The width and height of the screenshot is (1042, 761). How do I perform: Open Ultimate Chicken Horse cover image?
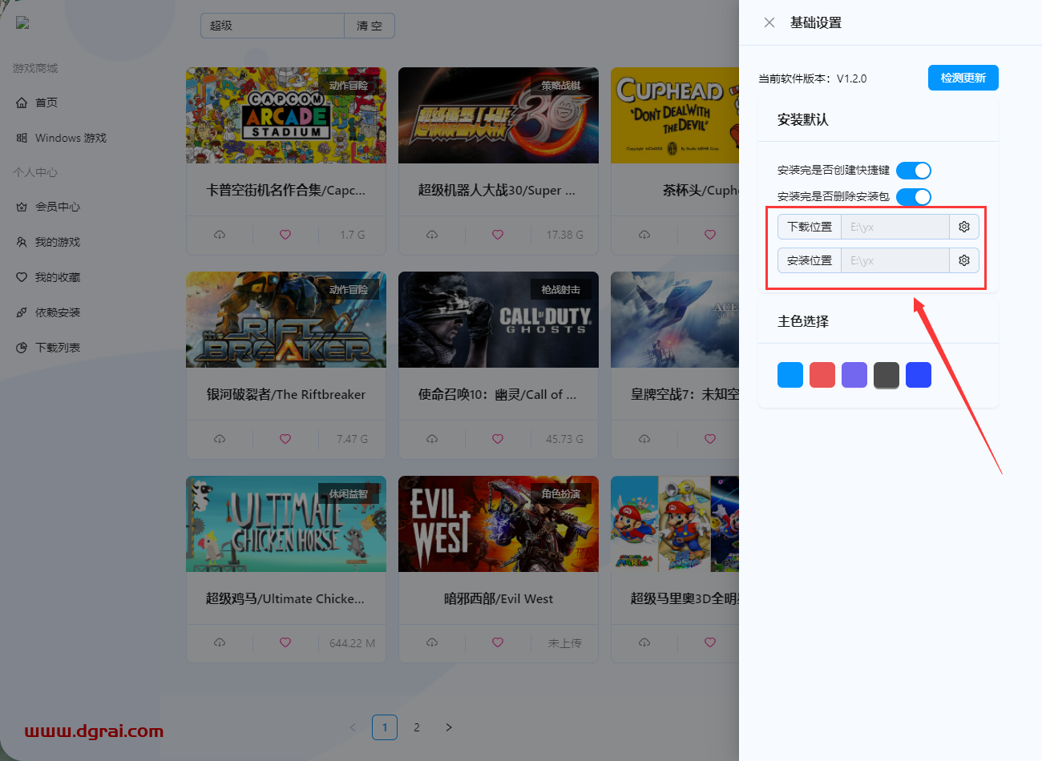286,524
